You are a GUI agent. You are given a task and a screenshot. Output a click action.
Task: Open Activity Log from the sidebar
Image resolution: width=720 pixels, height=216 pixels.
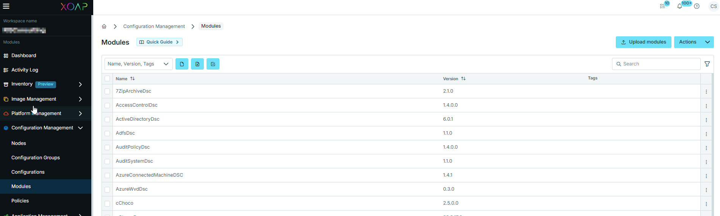pos(25,70)
